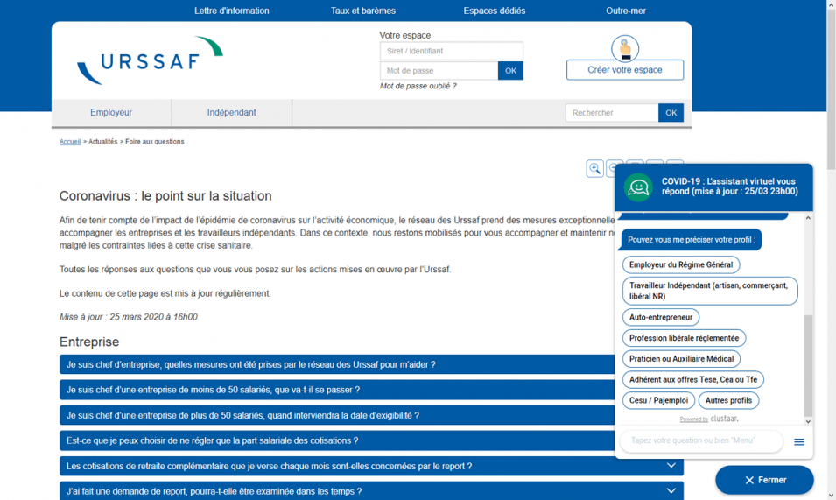Select the Auto-entrepreneur profile option
The image size is (836, 500).
[x=661, y=317]
